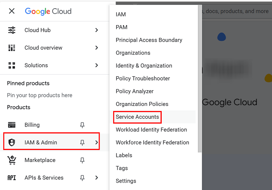This screenshot has height=190, width=272.
Task: Open Policy Troubleshooter from the submenu
Action: point(142,79)
